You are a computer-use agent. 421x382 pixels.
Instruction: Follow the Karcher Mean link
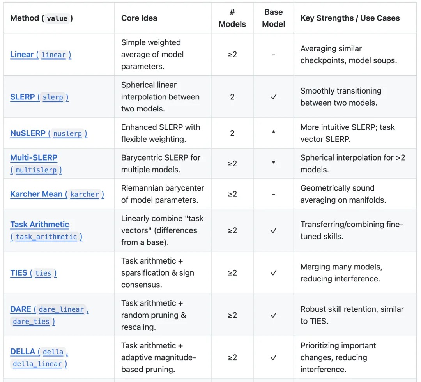click(x=36, y=194)
